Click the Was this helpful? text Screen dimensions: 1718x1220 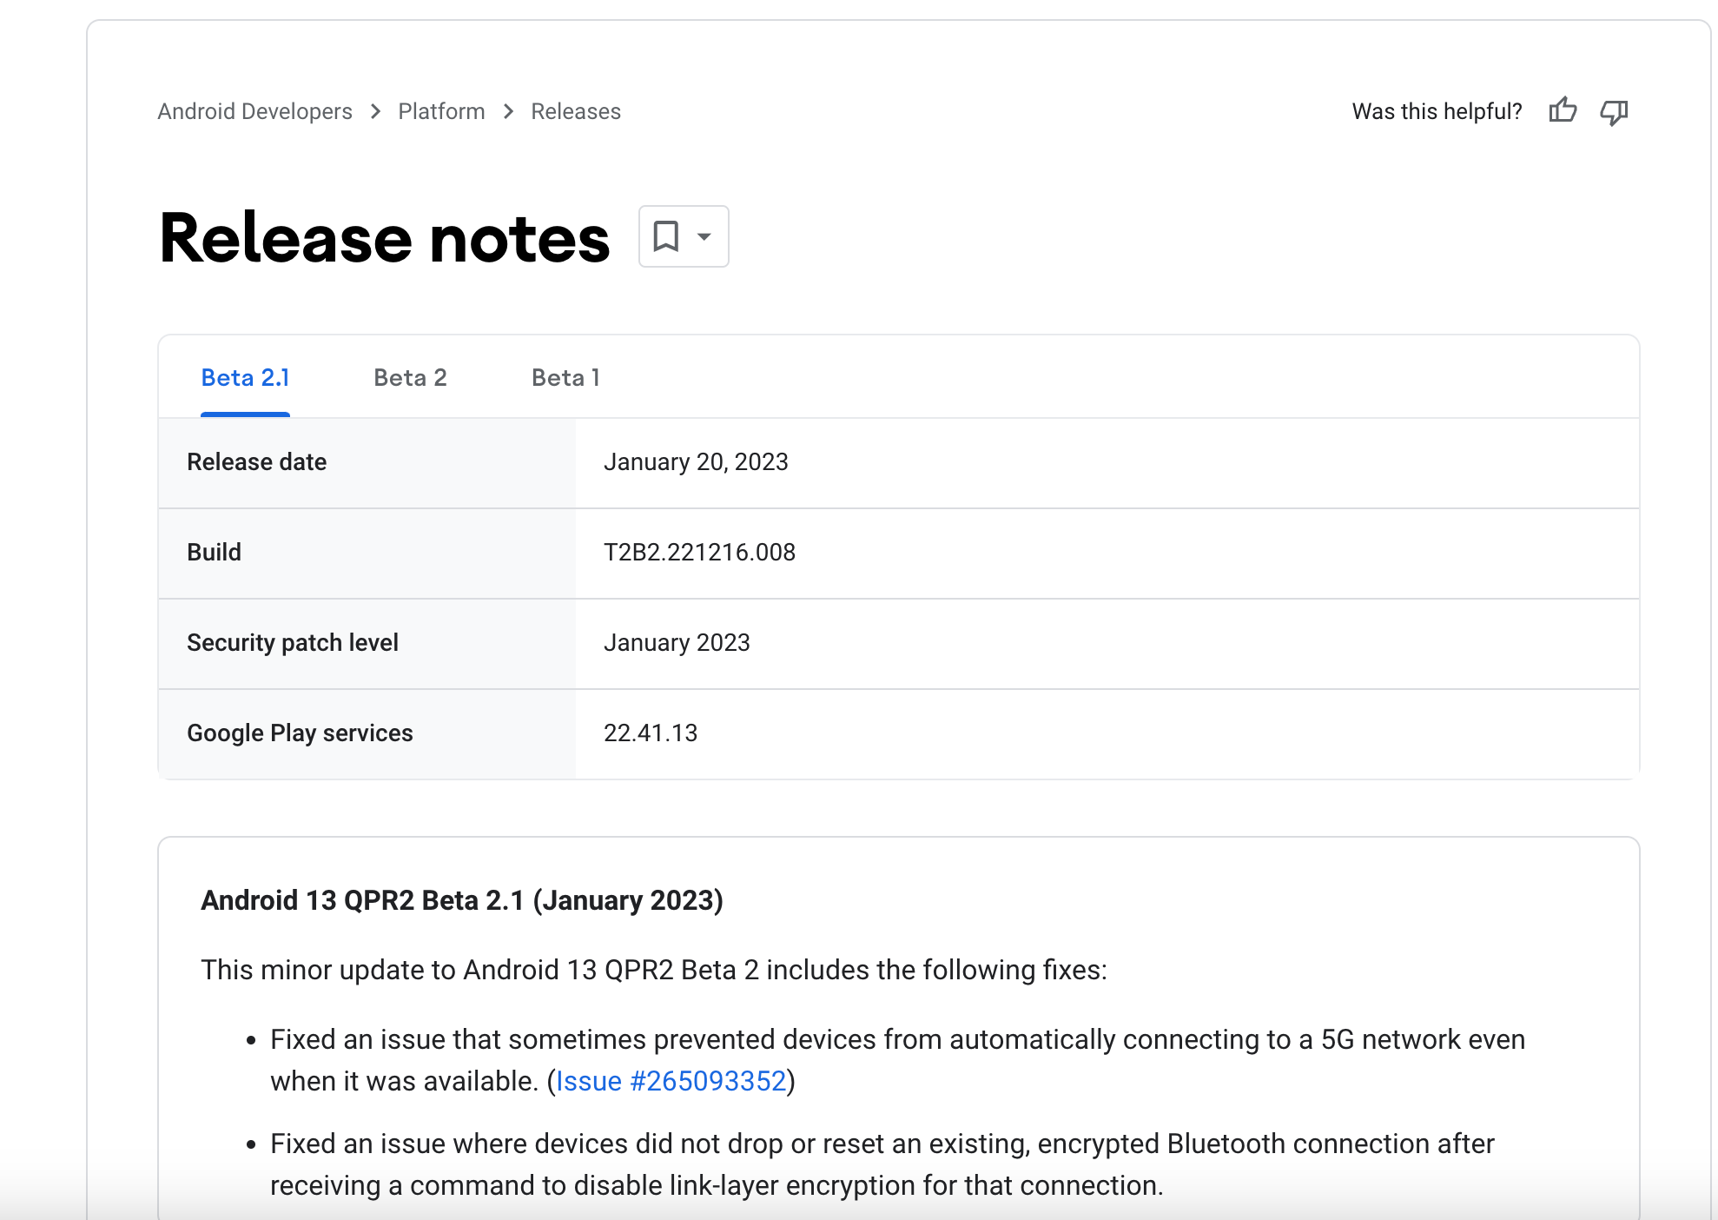pyautogui.click(x=1437, y=112)
